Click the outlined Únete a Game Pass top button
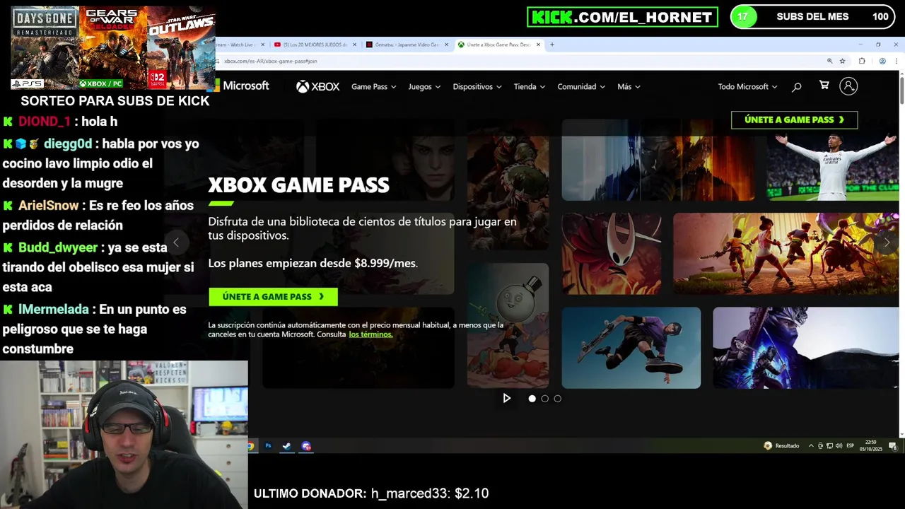 pos(794,120)
